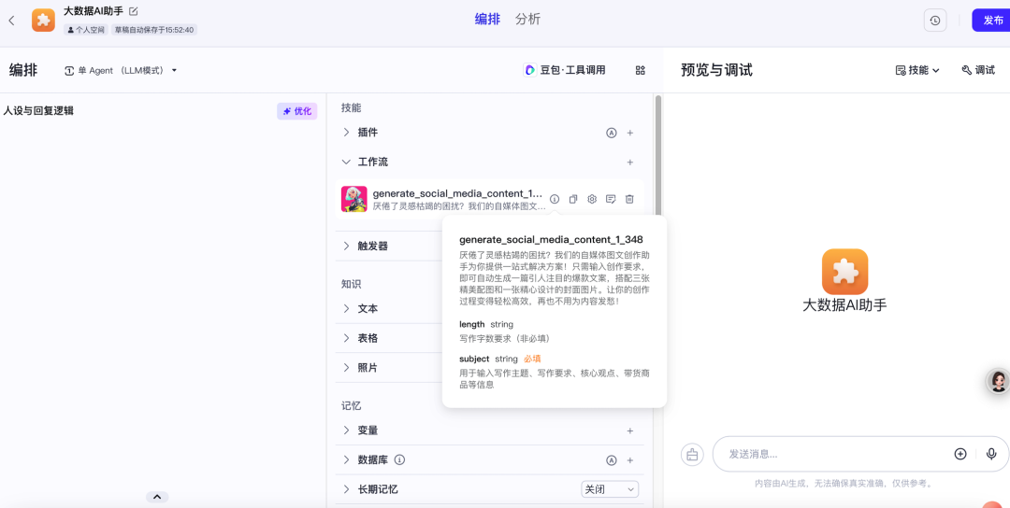Add a workflow with plus icon
This screenshot has width=1010, height=508.
coord(630,162)
